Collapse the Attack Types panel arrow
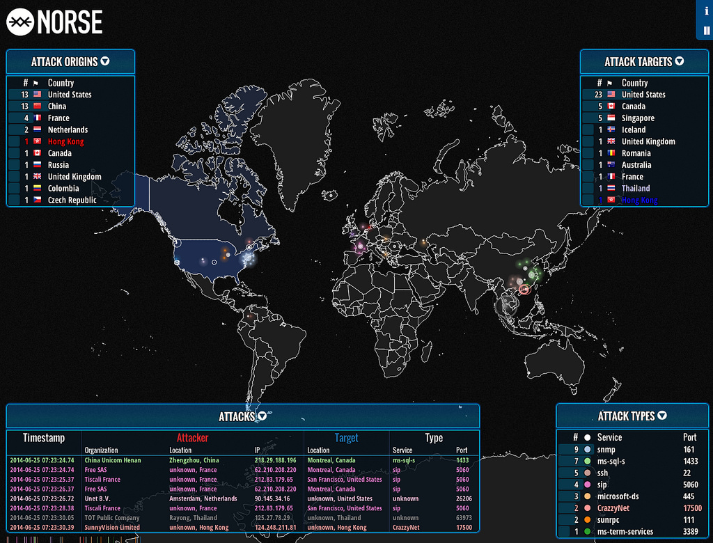713x543 pixels. coord(662,416)
